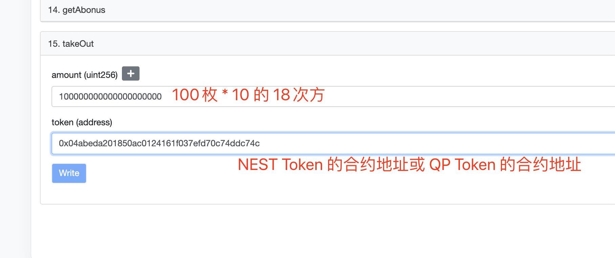Viewport: 615px width, 258px height.
Task: Open the multiplier helper next to amount
Action: 130,73
